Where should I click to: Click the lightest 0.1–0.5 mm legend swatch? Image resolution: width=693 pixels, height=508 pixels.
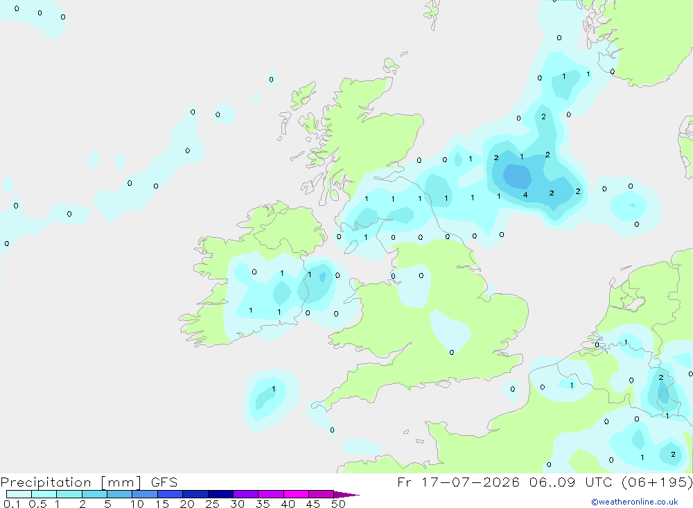coord(19,494)
